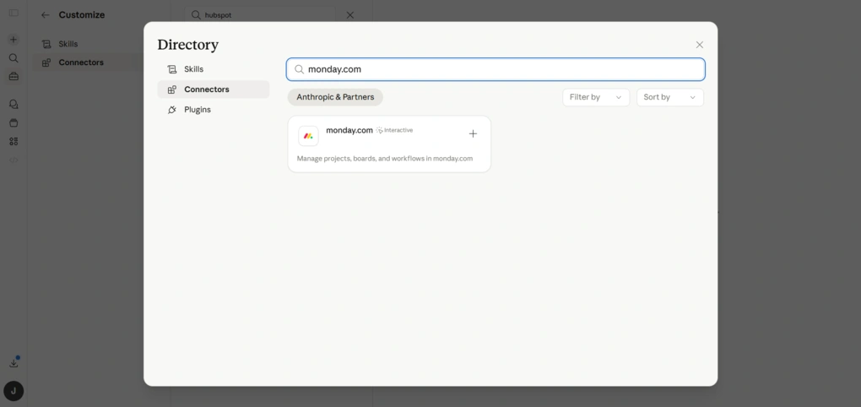861x407 pixels.
Task: Go back from Customize with arrow
Action: coord(46,15)
